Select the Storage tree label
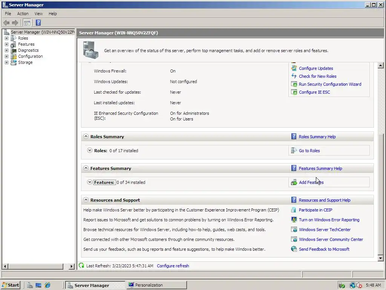The width and height of the screenshot is (386, 290). click(25, 62)
